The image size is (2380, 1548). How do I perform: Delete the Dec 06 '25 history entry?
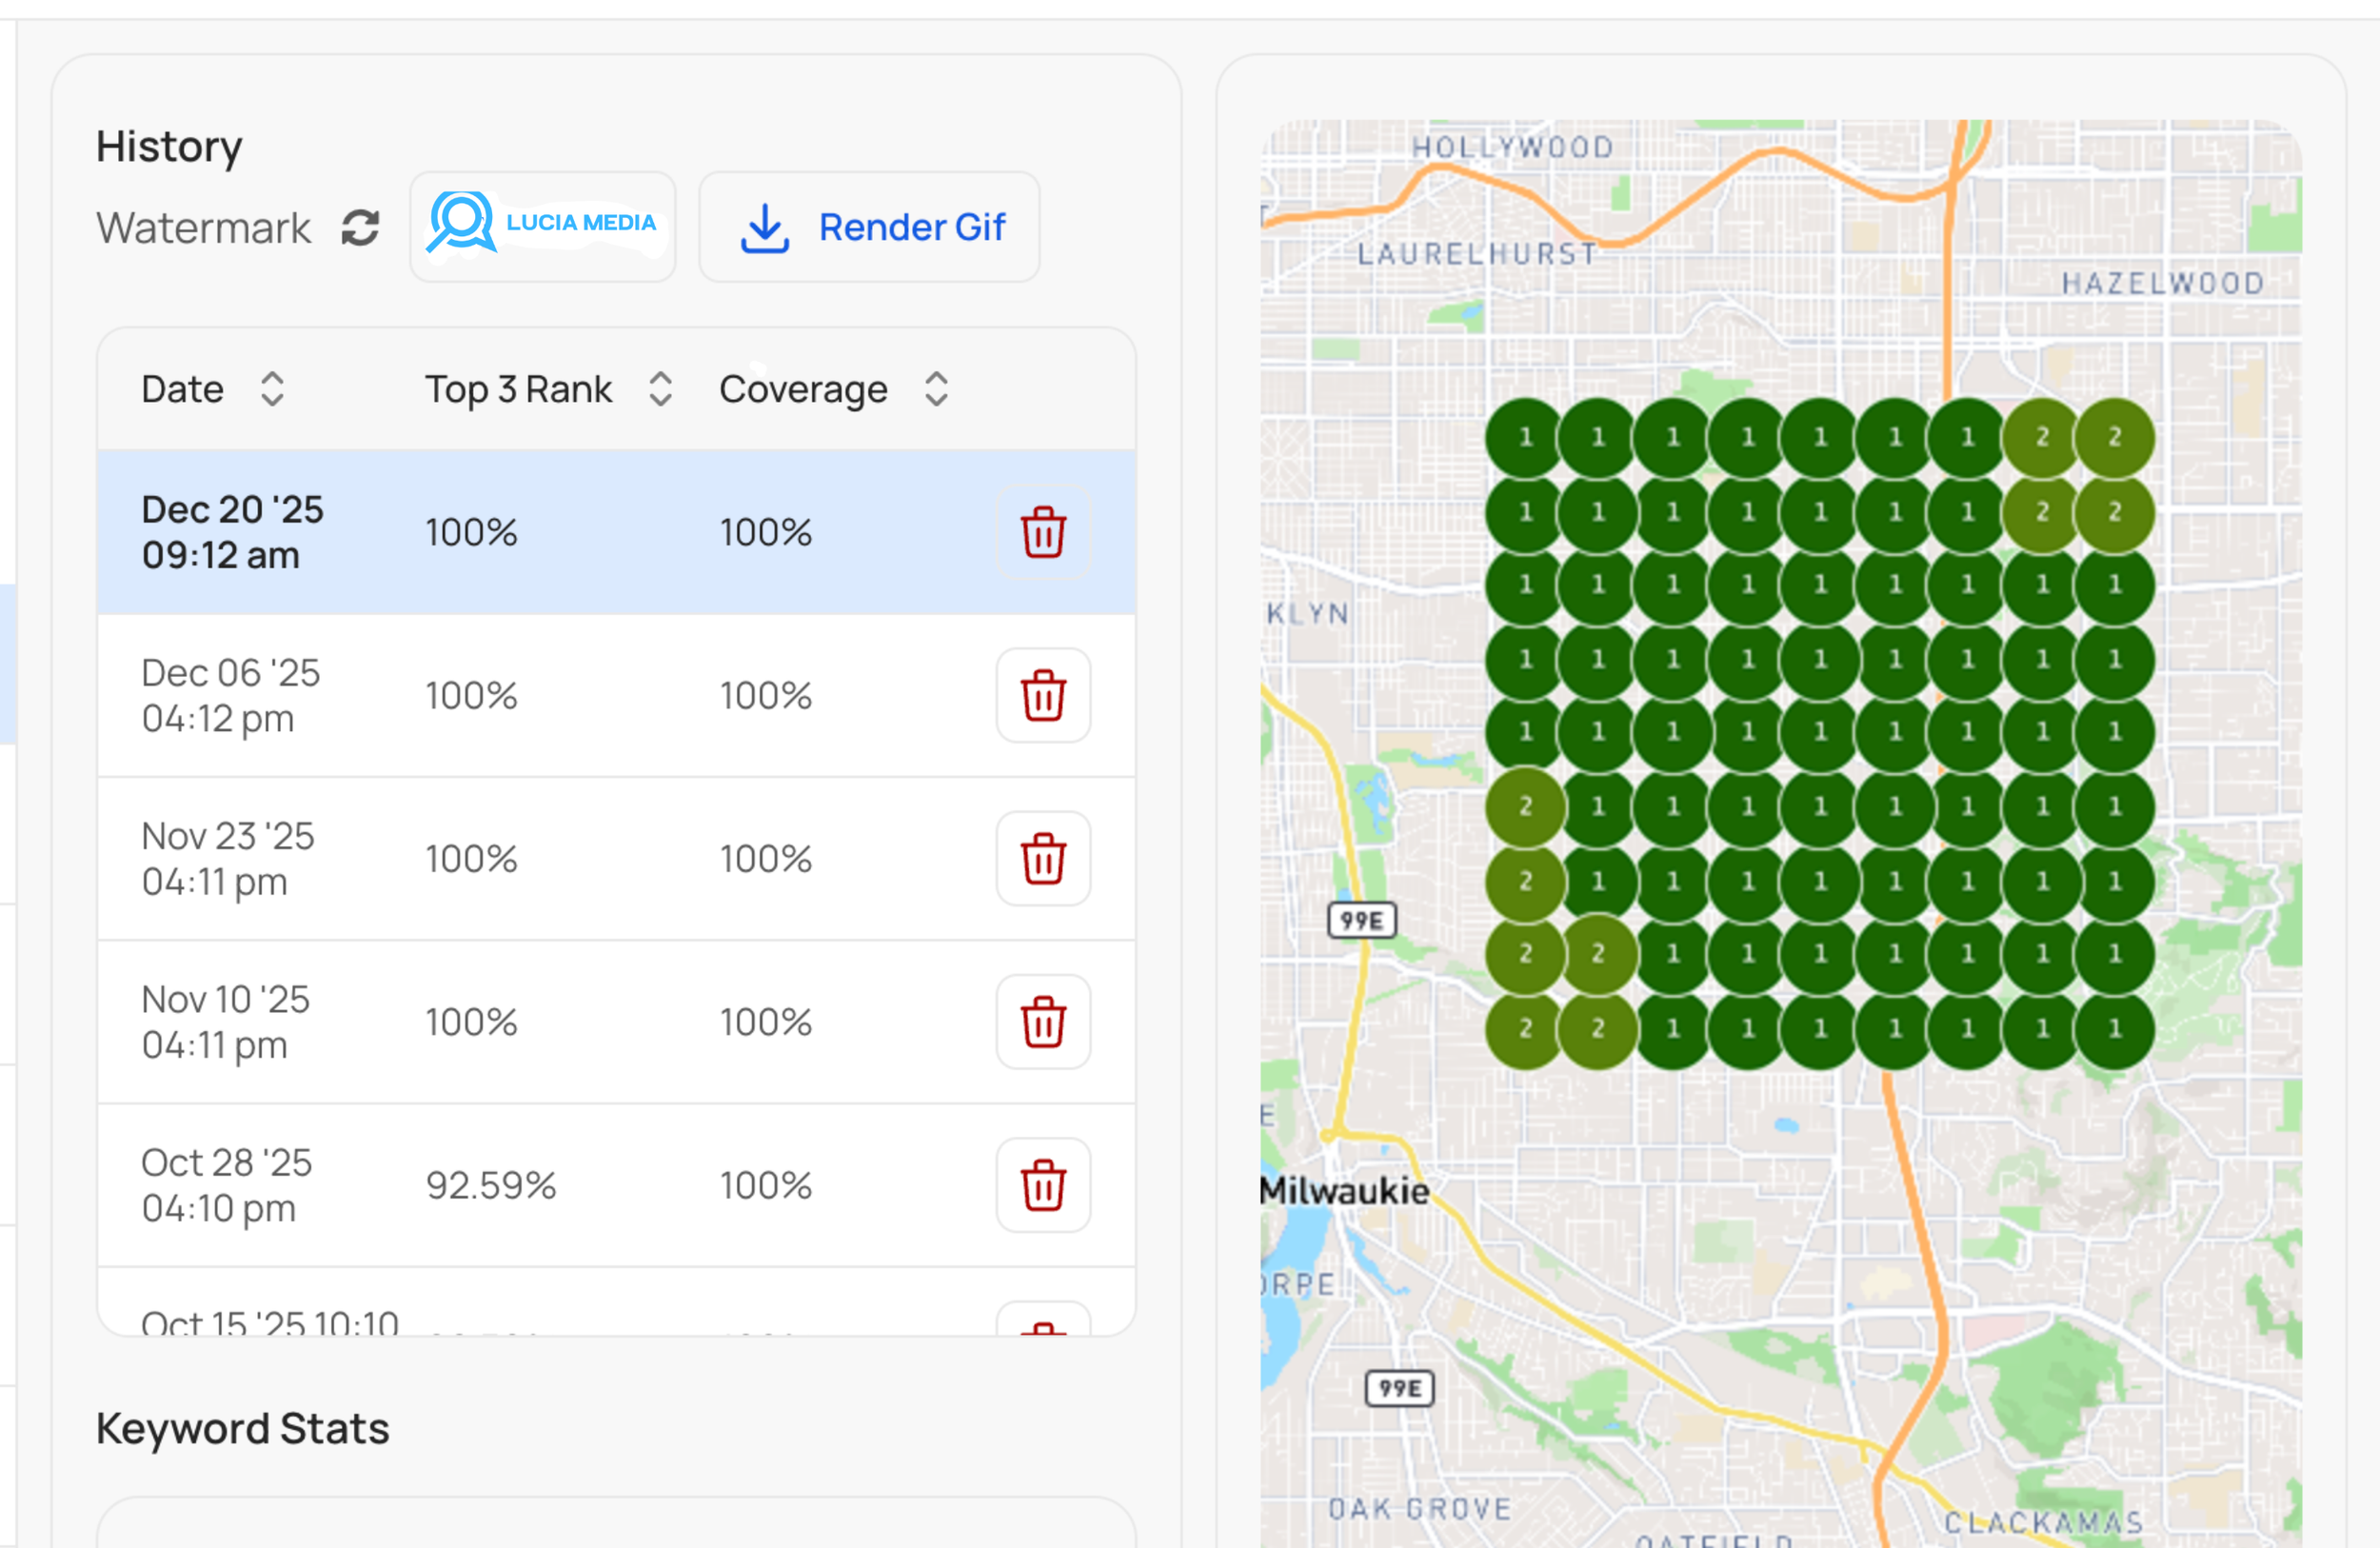[1042, 695]
